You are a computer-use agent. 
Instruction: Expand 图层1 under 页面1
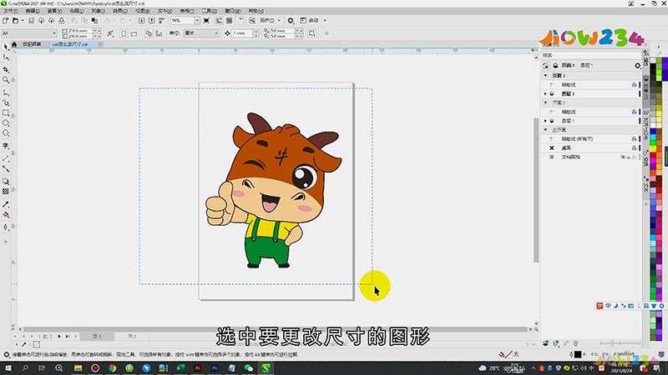coord(545,93)
